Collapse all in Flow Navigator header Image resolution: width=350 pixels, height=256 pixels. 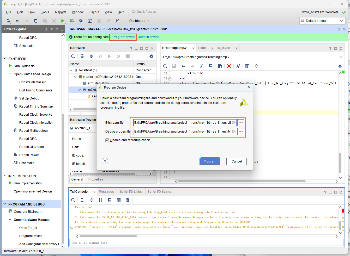46,29
